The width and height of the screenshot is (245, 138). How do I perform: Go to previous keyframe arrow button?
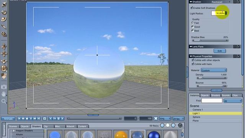point(50,118)
